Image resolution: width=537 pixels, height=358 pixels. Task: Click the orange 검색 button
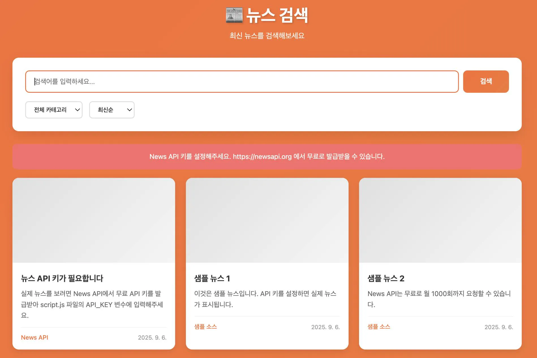[x=486, y=81]
